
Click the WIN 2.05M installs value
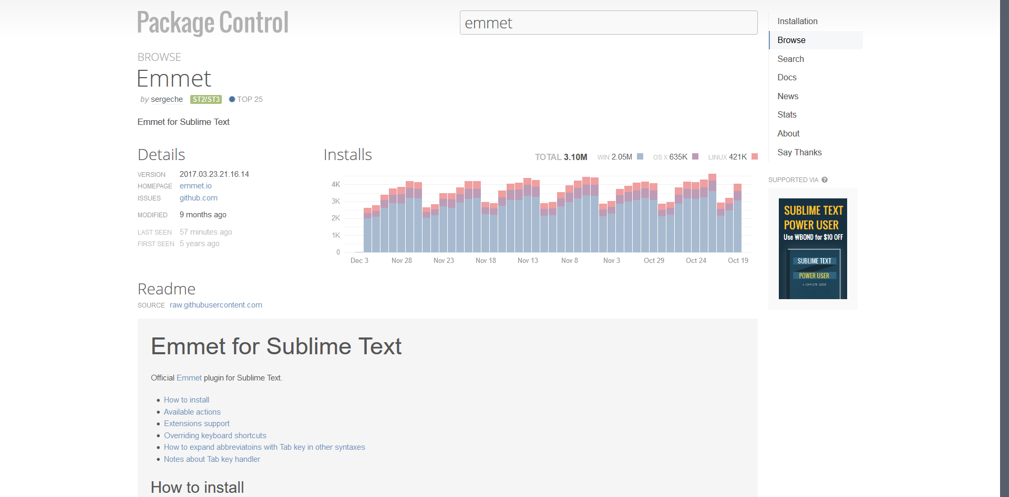pyautogui.click(x=622, y=157)
